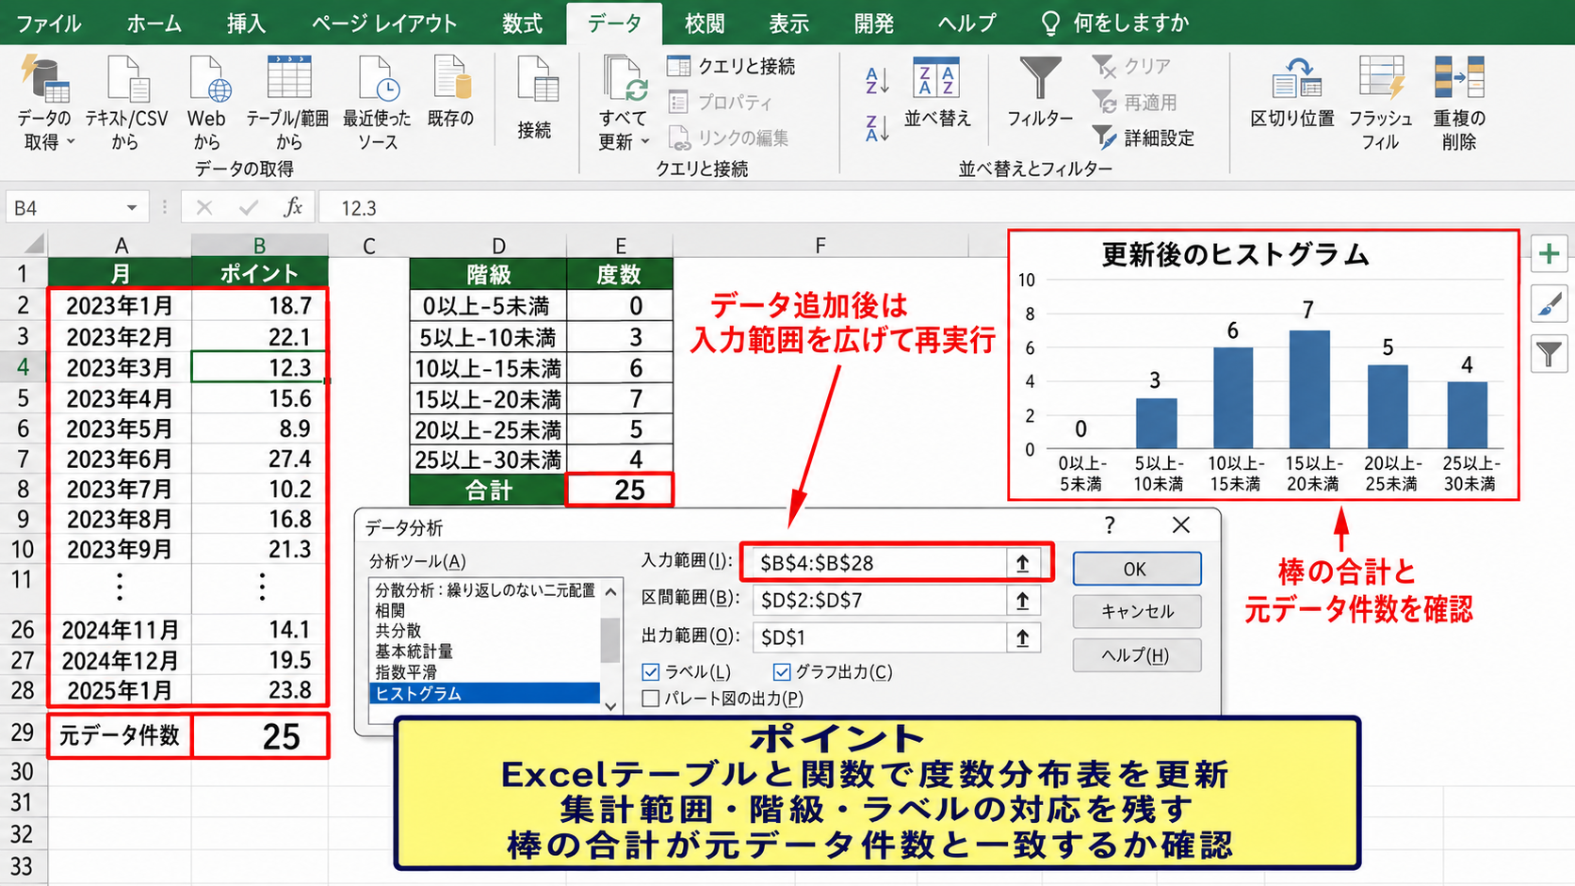The height and width of the screenshot is (886, 1575).
Task: Collapse 入力範囲 range selector arrow
Action: 1023,563
